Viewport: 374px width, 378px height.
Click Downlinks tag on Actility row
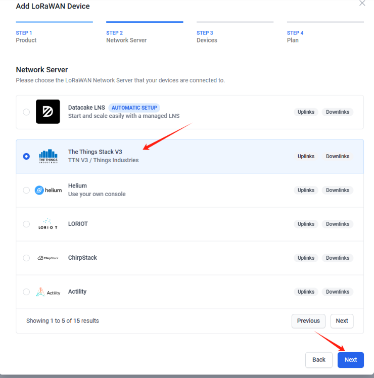pos(337,292)
